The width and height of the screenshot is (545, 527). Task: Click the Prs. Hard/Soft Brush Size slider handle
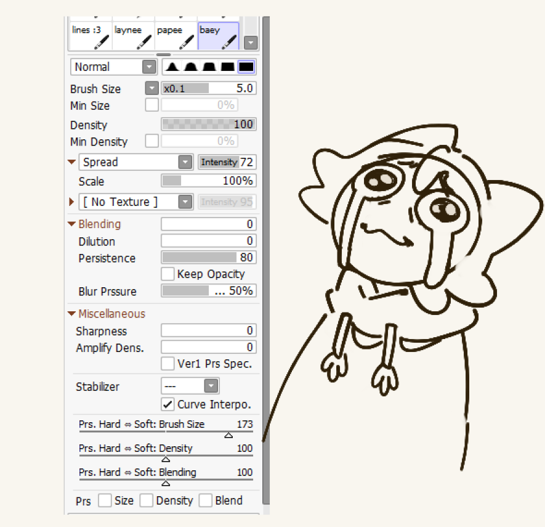(228, 435)
